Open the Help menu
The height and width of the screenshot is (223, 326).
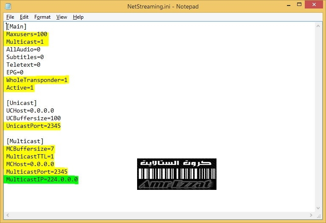[78, 17]
